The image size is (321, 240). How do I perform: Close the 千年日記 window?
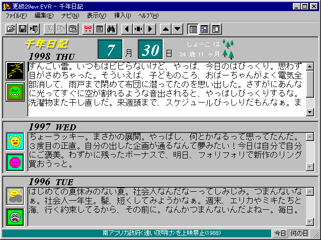[313, 7]
